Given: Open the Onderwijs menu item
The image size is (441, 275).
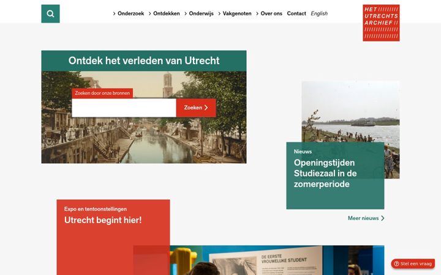Looking at the screenshot, I should tap(201, 13).
